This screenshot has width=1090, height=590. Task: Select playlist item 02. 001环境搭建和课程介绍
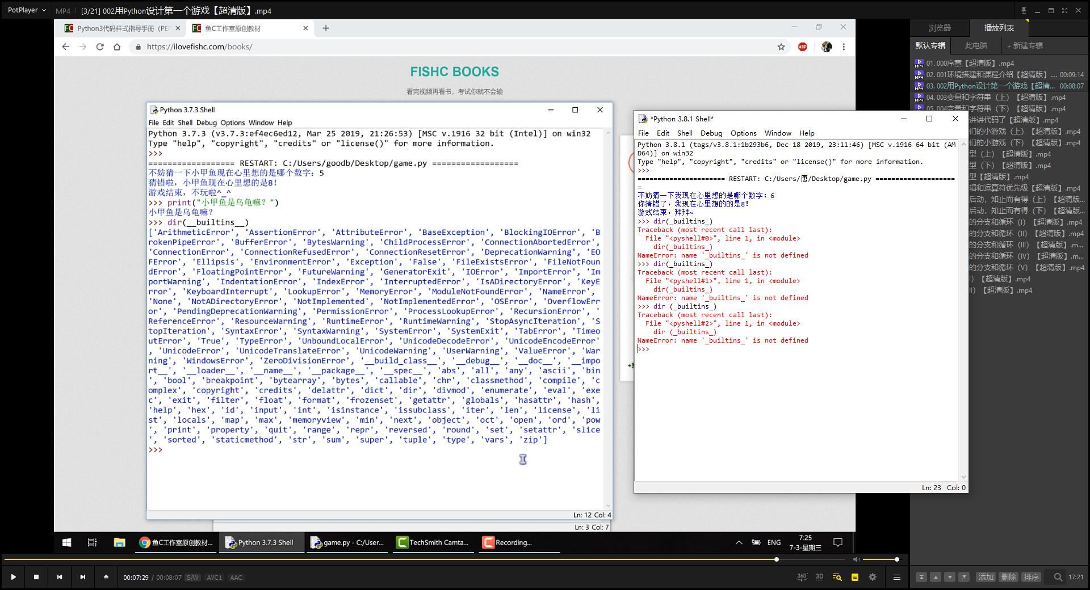(999, 74)
